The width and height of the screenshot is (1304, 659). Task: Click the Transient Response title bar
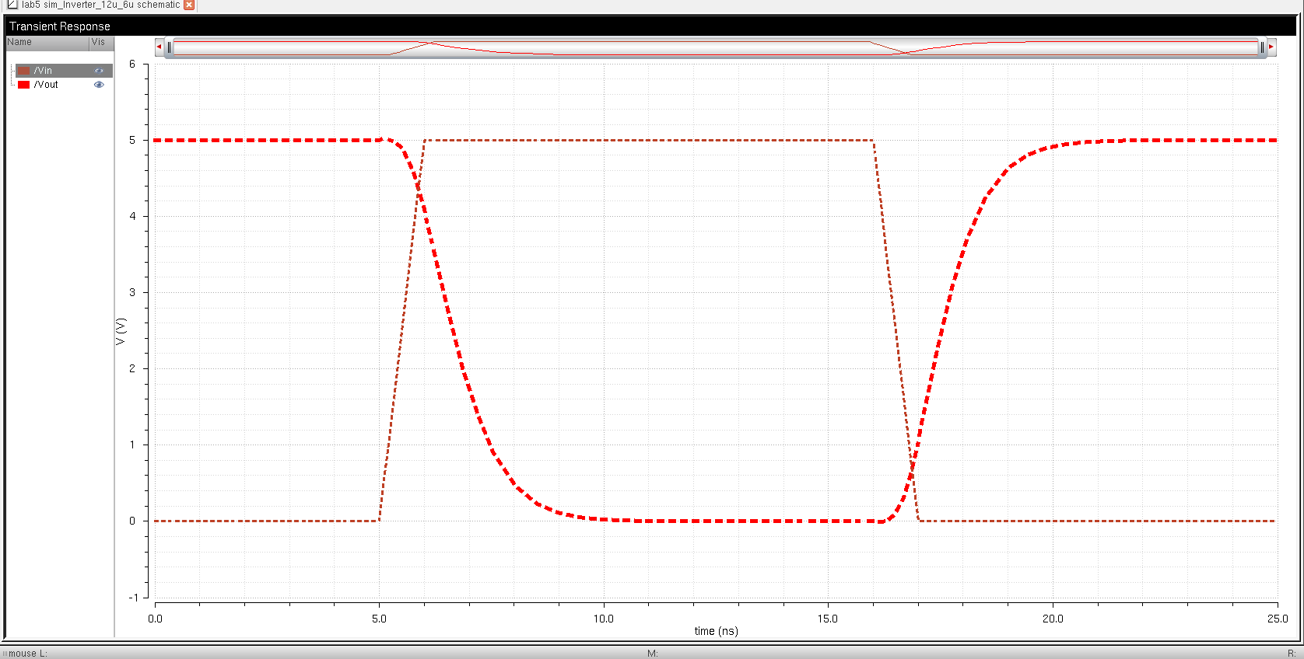651,26
